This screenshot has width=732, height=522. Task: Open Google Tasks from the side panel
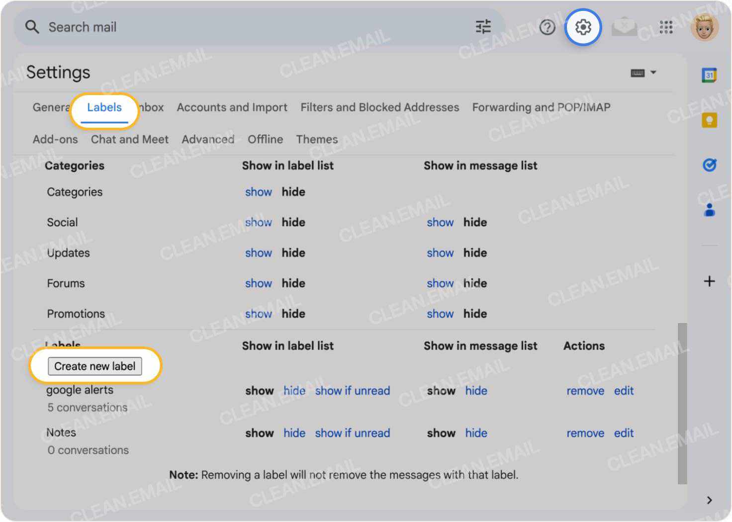click(709, 165)
